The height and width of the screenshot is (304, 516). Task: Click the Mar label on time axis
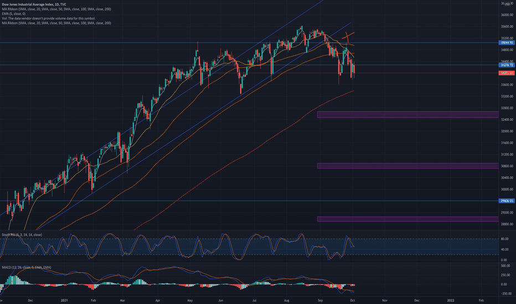(x=122, y=300)
